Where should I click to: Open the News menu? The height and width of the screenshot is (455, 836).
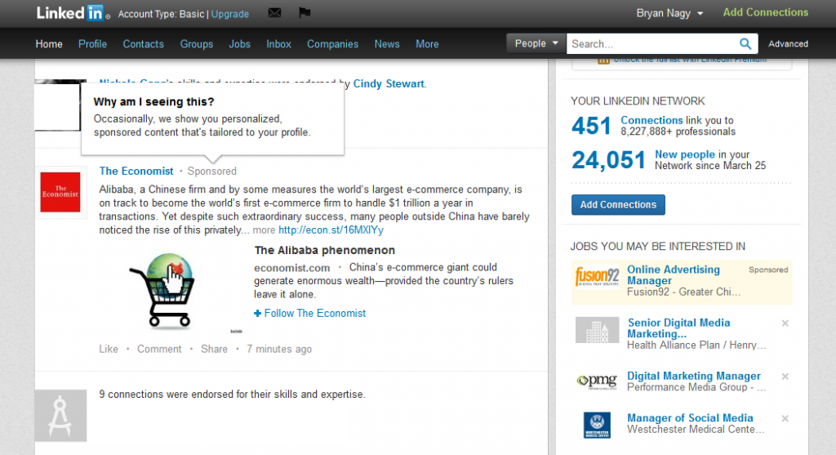(x=387, y=44)
